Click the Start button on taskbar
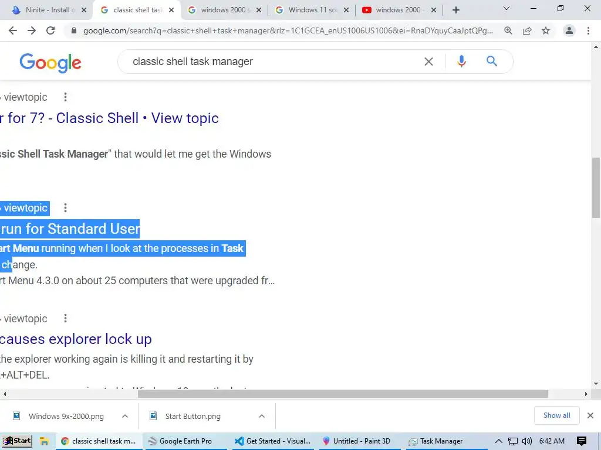This screenshot has height=450, width=601. 17,441
